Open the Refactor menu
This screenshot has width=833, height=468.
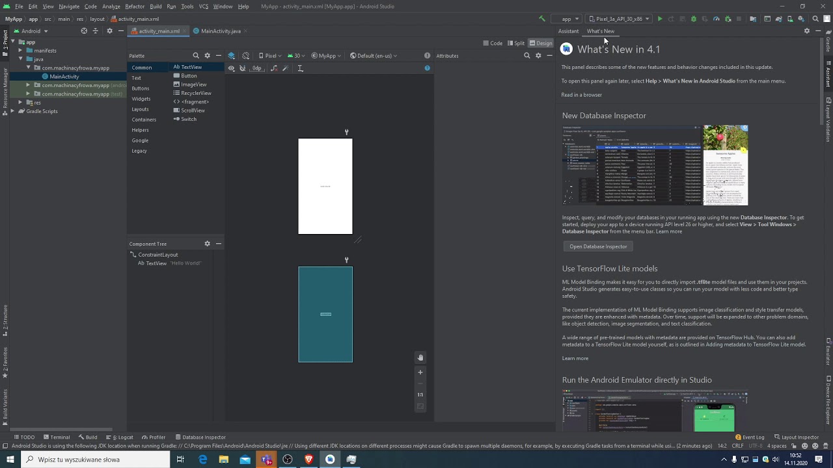[135, 6]
